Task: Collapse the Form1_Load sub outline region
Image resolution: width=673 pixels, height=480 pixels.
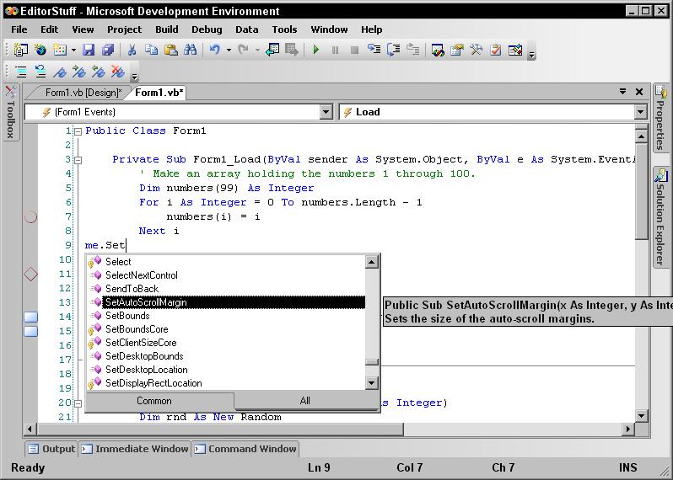Action: (x=78, y=160)
